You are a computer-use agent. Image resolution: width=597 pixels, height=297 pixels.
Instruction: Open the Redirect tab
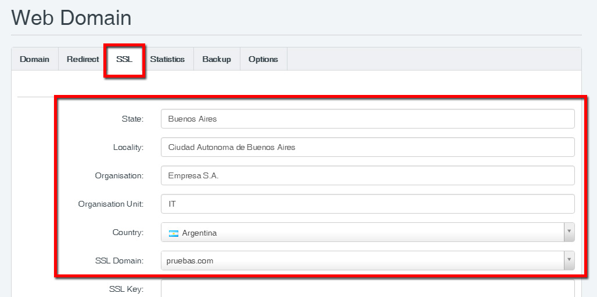click(82, 59)
